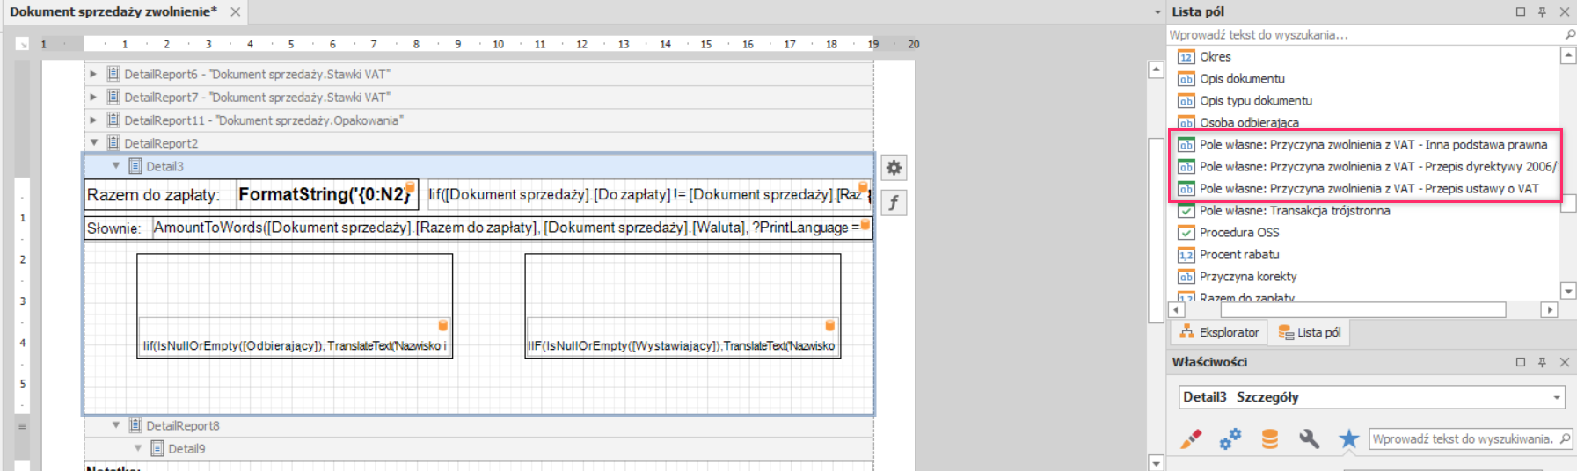1577x471 pixels.
Task: Select the Appearance brush tab in Właściwości
Action: click(x=1191, y=438)
